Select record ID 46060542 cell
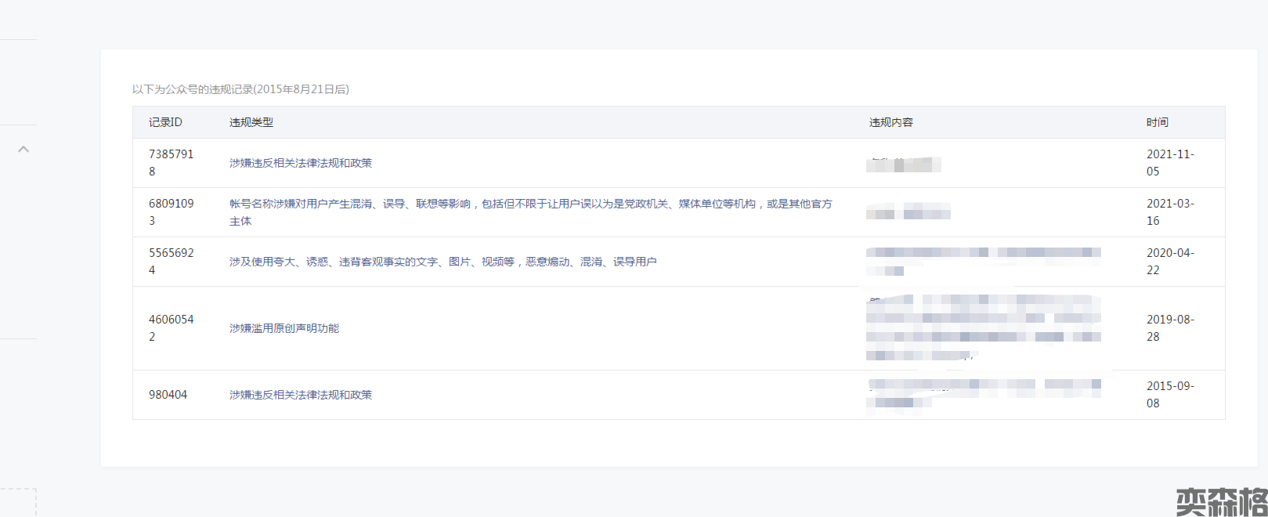Screen dimensions: 1268x517 pyautogui.click(x=171, y=328)
